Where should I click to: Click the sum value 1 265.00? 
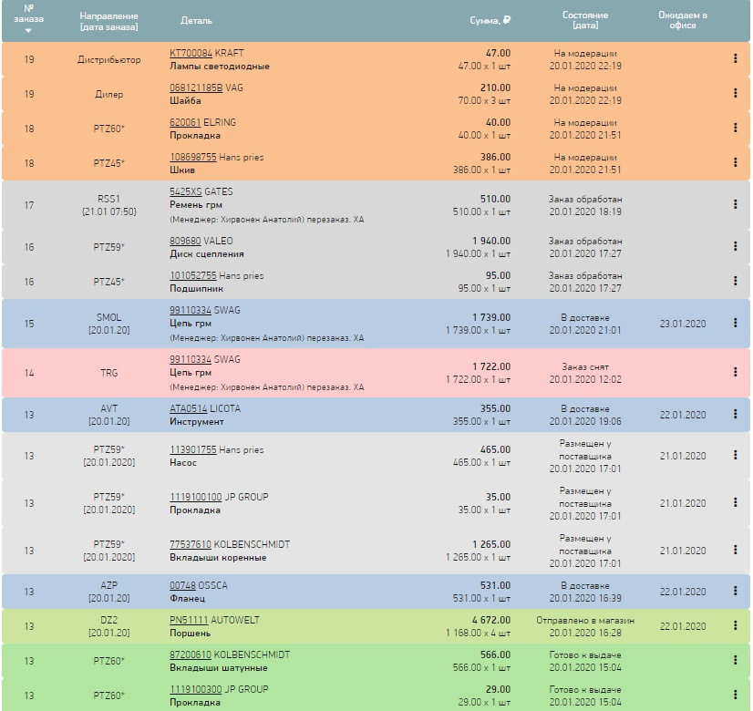point(491,544)
